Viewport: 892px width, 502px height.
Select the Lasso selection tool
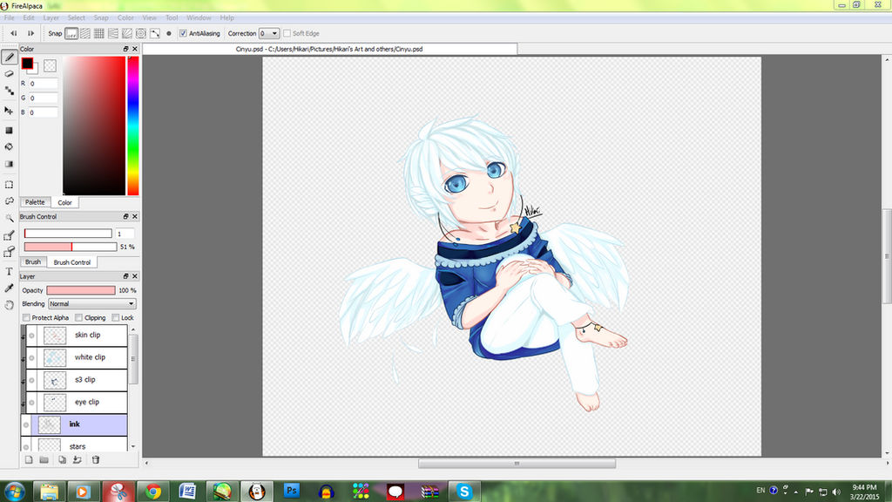(9, 201)
